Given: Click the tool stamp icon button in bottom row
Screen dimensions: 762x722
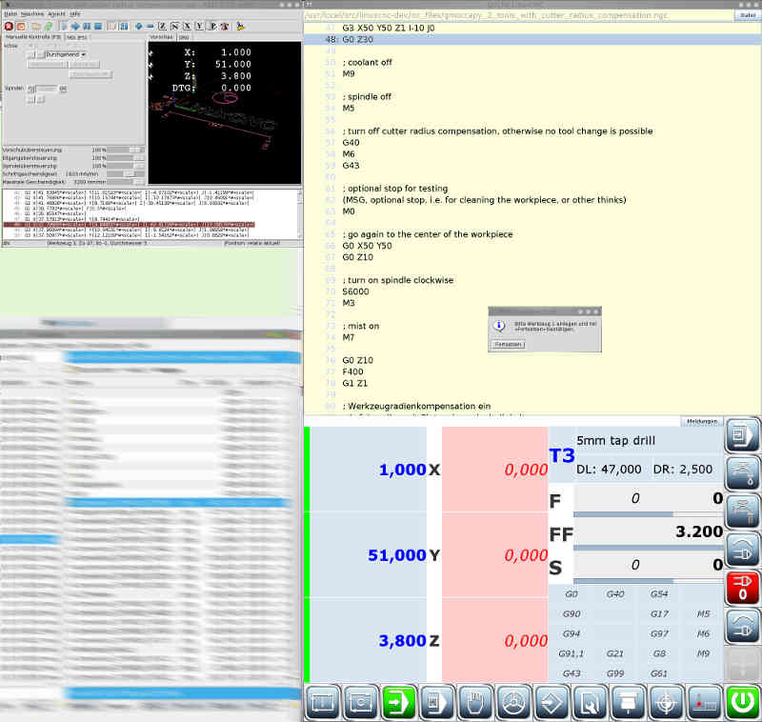Looking at the screenshot, I should click(628, 702).
